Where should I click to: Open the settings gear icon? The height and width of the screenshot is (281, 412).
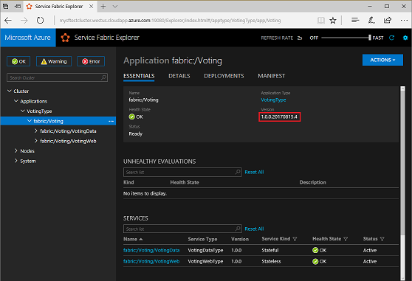[405, 38]
